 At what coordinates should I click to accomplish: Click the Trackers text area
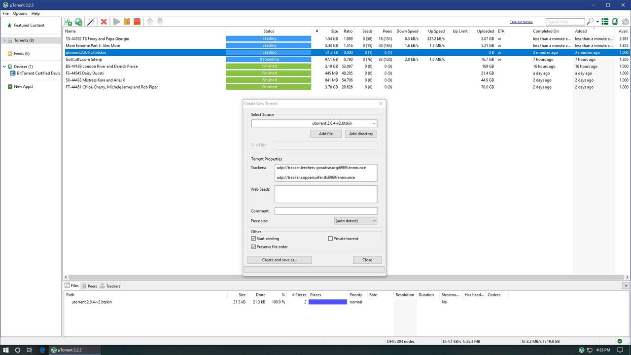click(326, 173)
